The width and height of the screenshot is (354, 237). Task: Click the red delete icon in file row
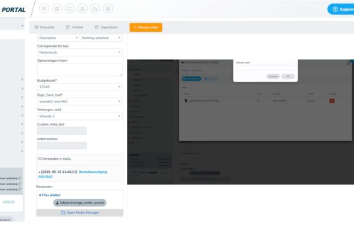coord(331,101)
